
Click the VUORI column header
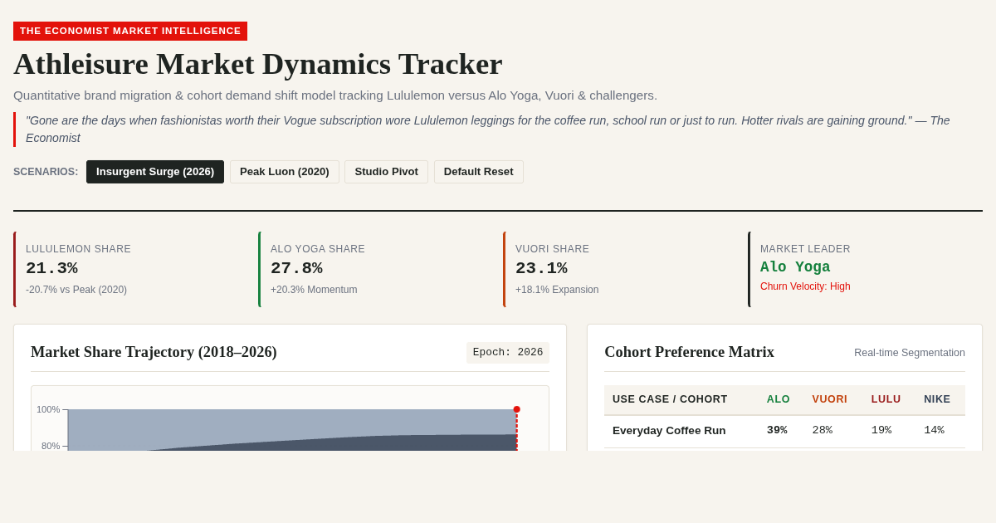[830, 399]
